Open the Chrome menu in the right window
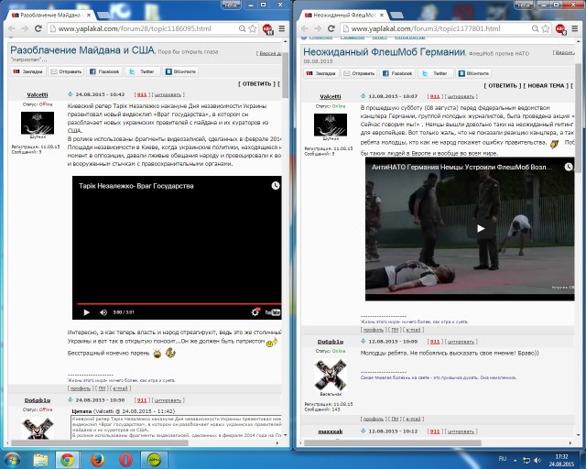 point(575,28)
